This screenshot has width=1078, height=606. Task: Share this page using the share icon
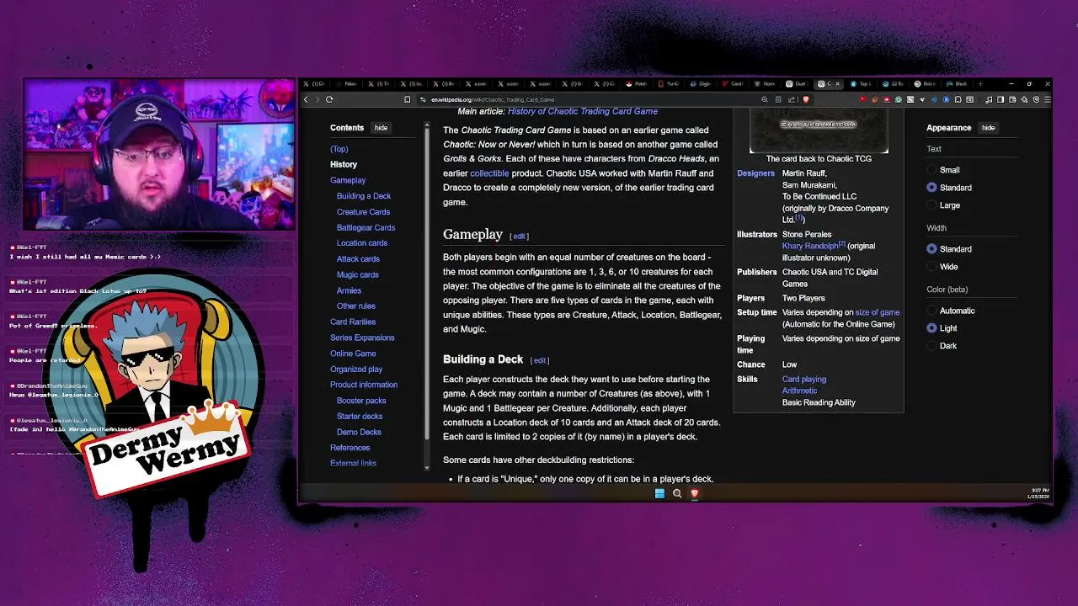(792, 99)
